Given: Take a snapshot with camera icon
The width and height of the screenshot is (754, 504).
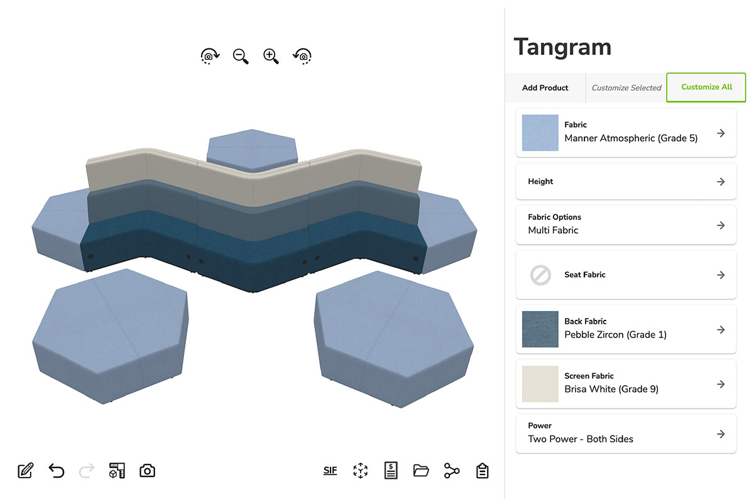Looking at the screenshot, I should click(147, 471).
